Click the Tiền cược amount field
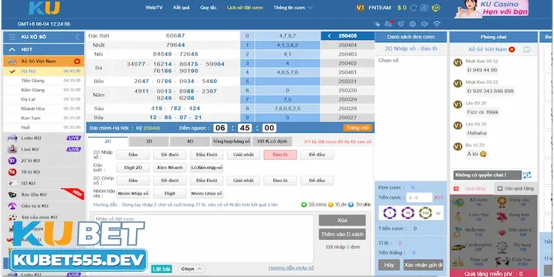This screenshot has height=277, width=554. coord(419,198)
